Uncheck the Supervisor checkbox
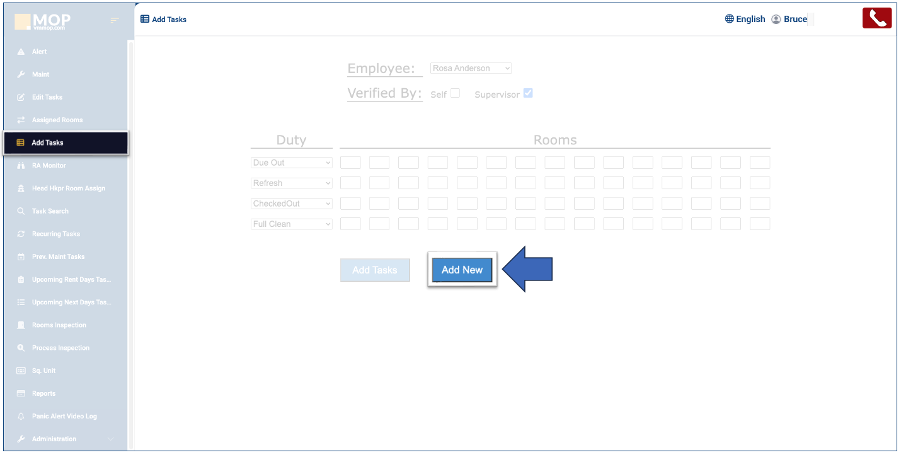This screenshot has width=901, height=455. [528, 93]
